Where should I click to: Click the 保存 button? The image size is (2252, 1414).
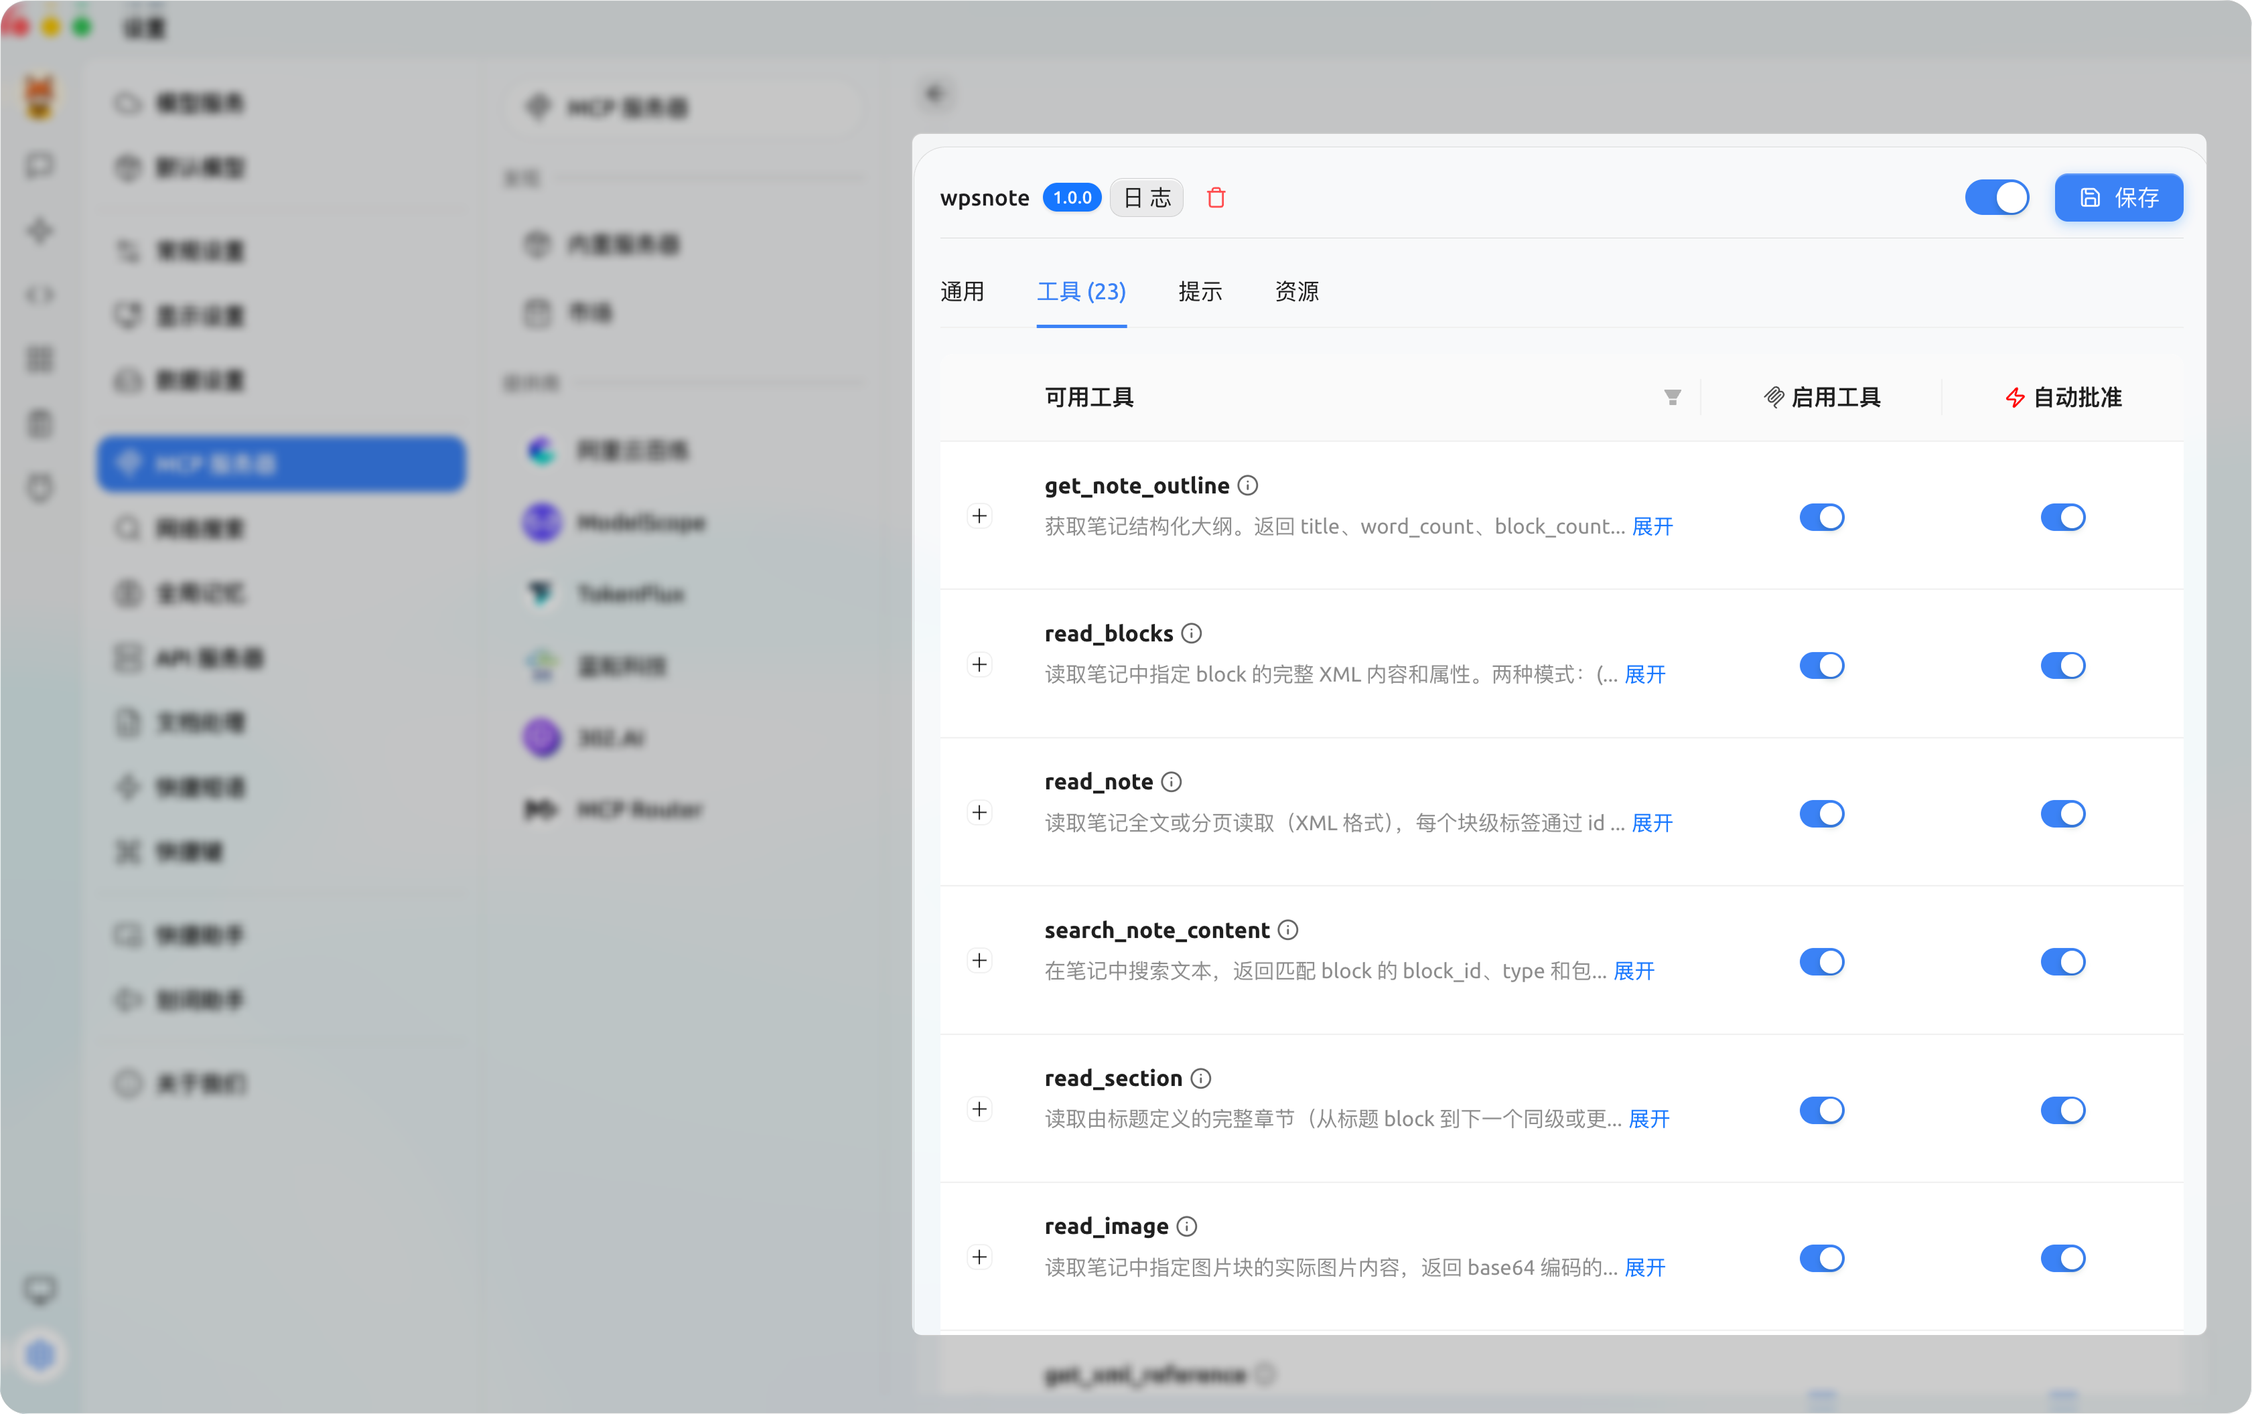tap(2118, 198)
